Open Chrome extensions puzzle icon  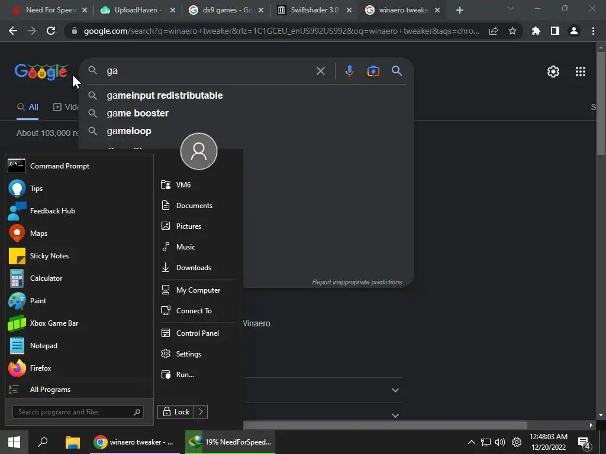536,31
